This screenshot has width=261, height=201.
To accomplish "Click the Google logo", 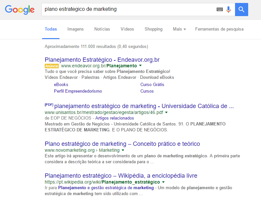I will point(20,10).
